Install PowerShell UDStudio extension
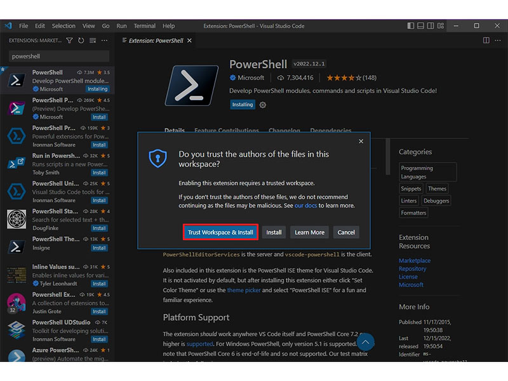508x381 pixels. 99,340
